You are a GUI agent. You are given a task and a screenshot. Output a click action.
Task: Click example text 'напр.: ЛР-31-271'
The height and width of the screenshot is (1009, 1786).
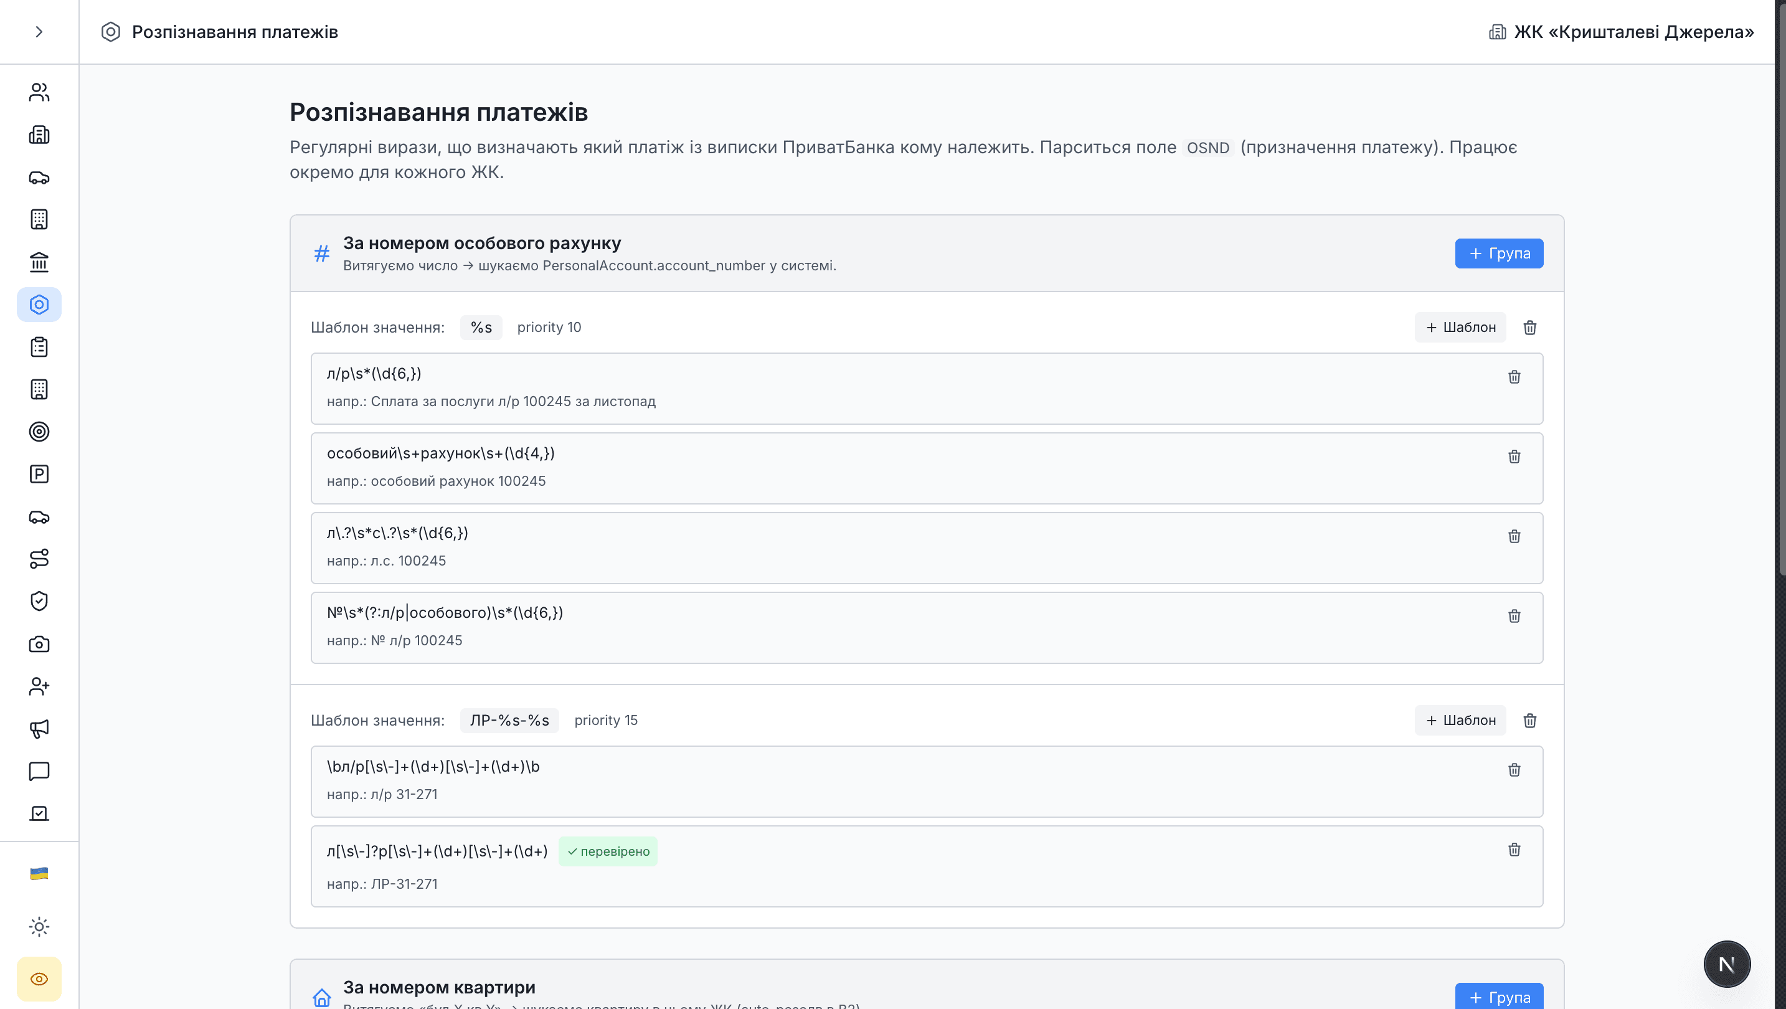tap(382, 884)
